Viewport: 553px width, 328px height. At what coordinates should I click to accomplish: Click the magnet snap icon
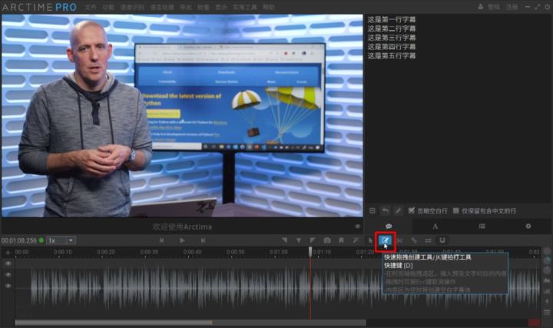click(441, 240)
